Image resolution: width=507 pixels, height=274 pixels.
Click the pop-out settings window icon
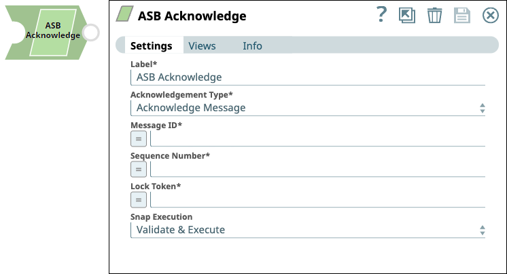407,15
